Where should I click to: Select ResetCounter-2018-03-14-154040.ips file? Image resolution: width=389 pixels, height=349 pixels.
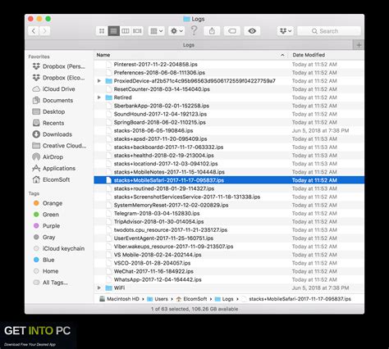[229, 89]
